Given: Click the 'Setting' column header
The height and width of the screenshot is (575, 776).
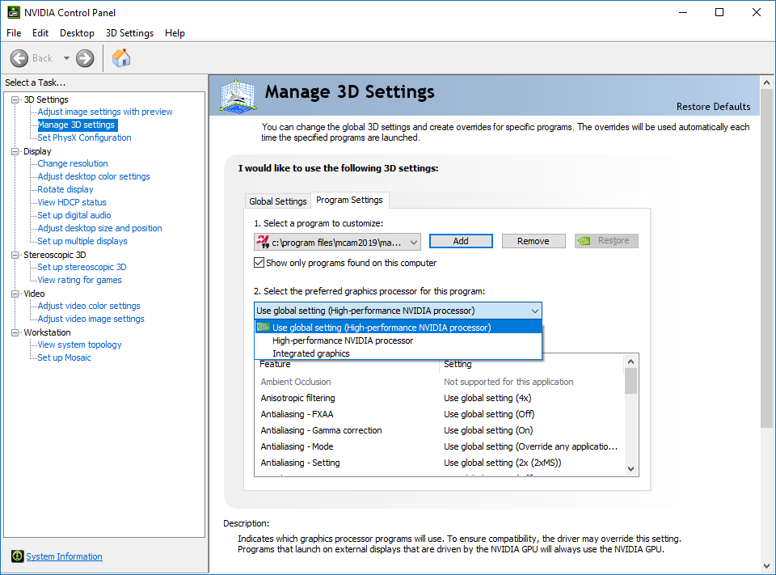Looking at the screenshot, I should [x=458, y=364].
